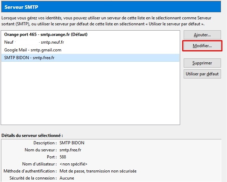Click the <non spécifié> username value
This screenshot has height=182, width=227.
pos(73,164)
